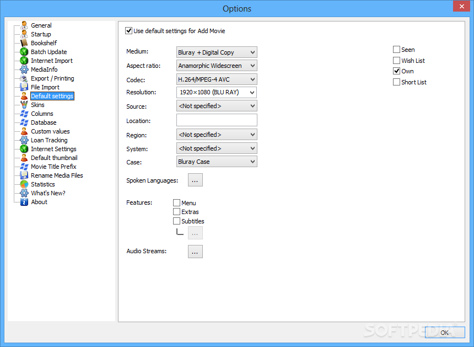Click the What's New gear icon
This screenshot has height=347, width=474.
24,193
